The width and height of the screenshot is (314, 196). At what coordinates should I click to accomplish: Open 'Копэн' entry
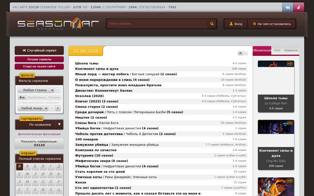(x=80, y=182)
